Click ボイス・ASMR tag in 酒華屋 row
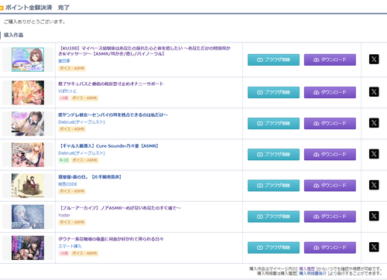The width and height of the screenshot is (387, 280). point(72,191)
